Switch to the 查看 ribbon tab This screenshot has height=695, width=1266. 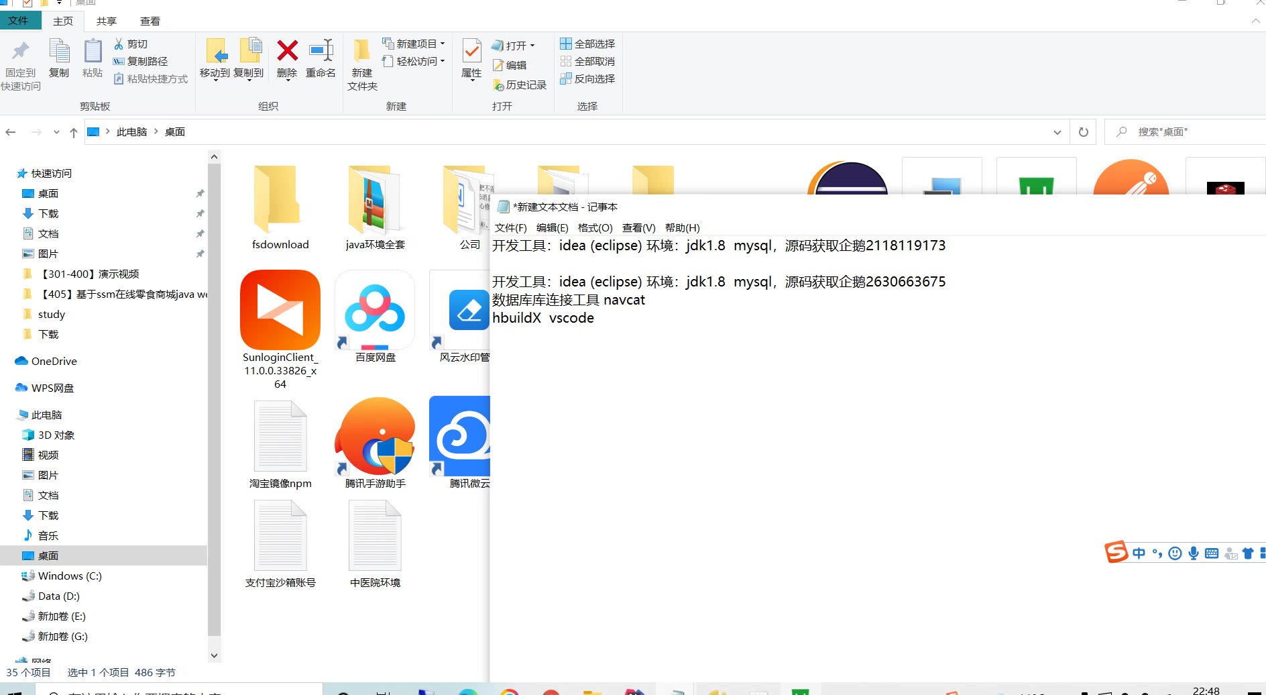point(150,21)
